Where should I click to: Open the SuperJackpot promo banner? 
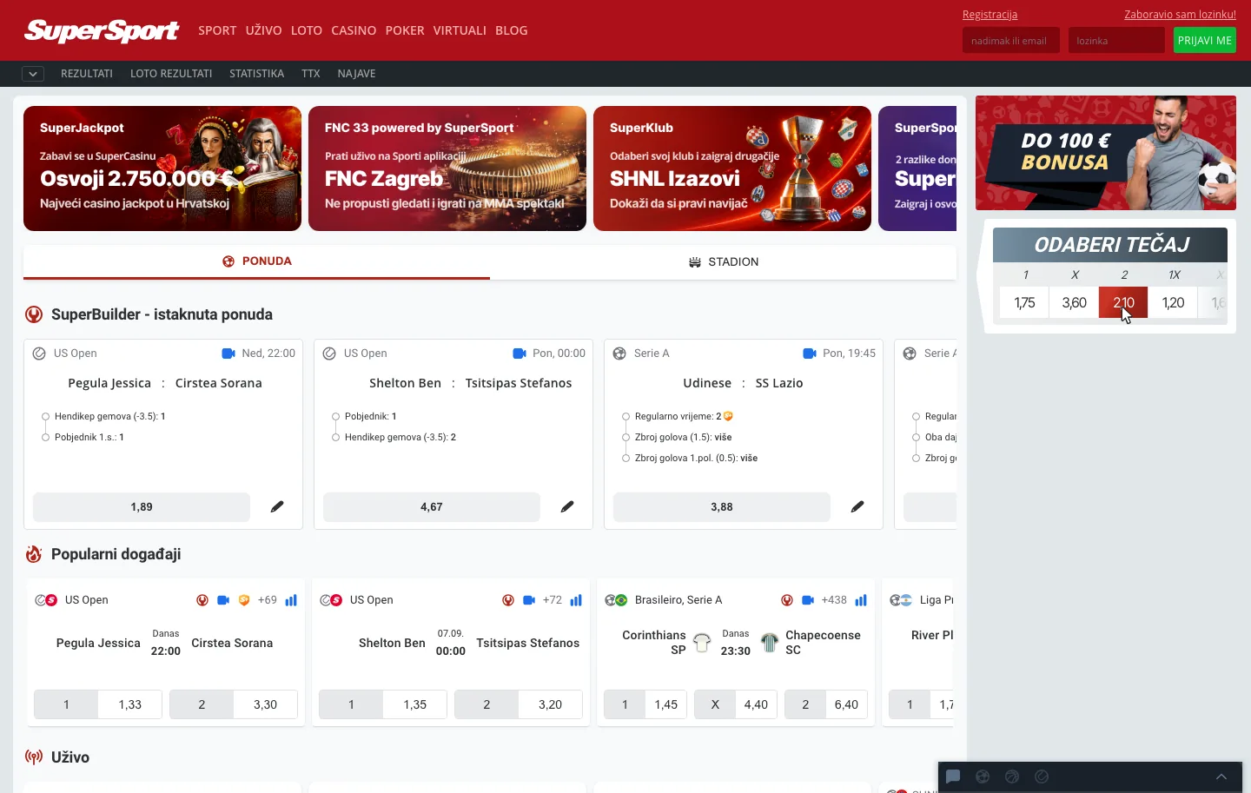pos(162,169)
